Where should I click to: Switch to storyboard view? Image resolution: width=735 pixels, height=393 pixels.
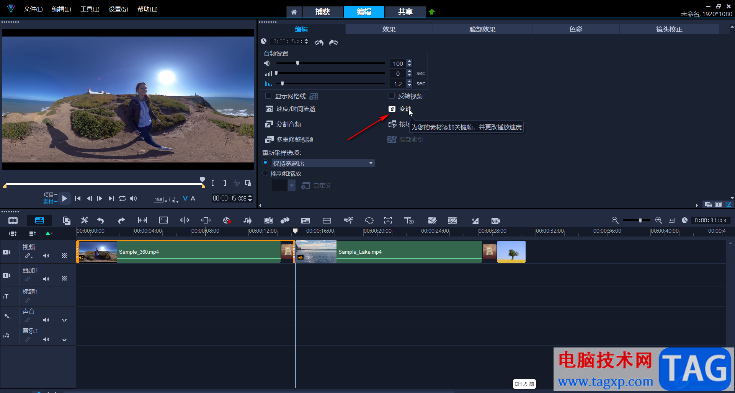pyautogui.click(x=13, y=220)
